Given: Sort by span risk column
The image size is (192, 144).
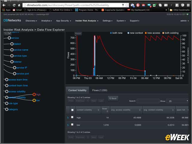Looking at the screenshot, I should coord(182,110).
